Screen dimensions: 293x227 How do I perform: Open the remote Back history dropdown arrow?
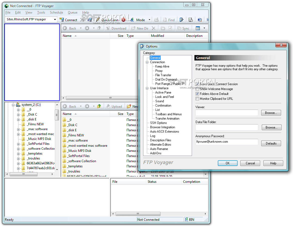coord(81,28)
